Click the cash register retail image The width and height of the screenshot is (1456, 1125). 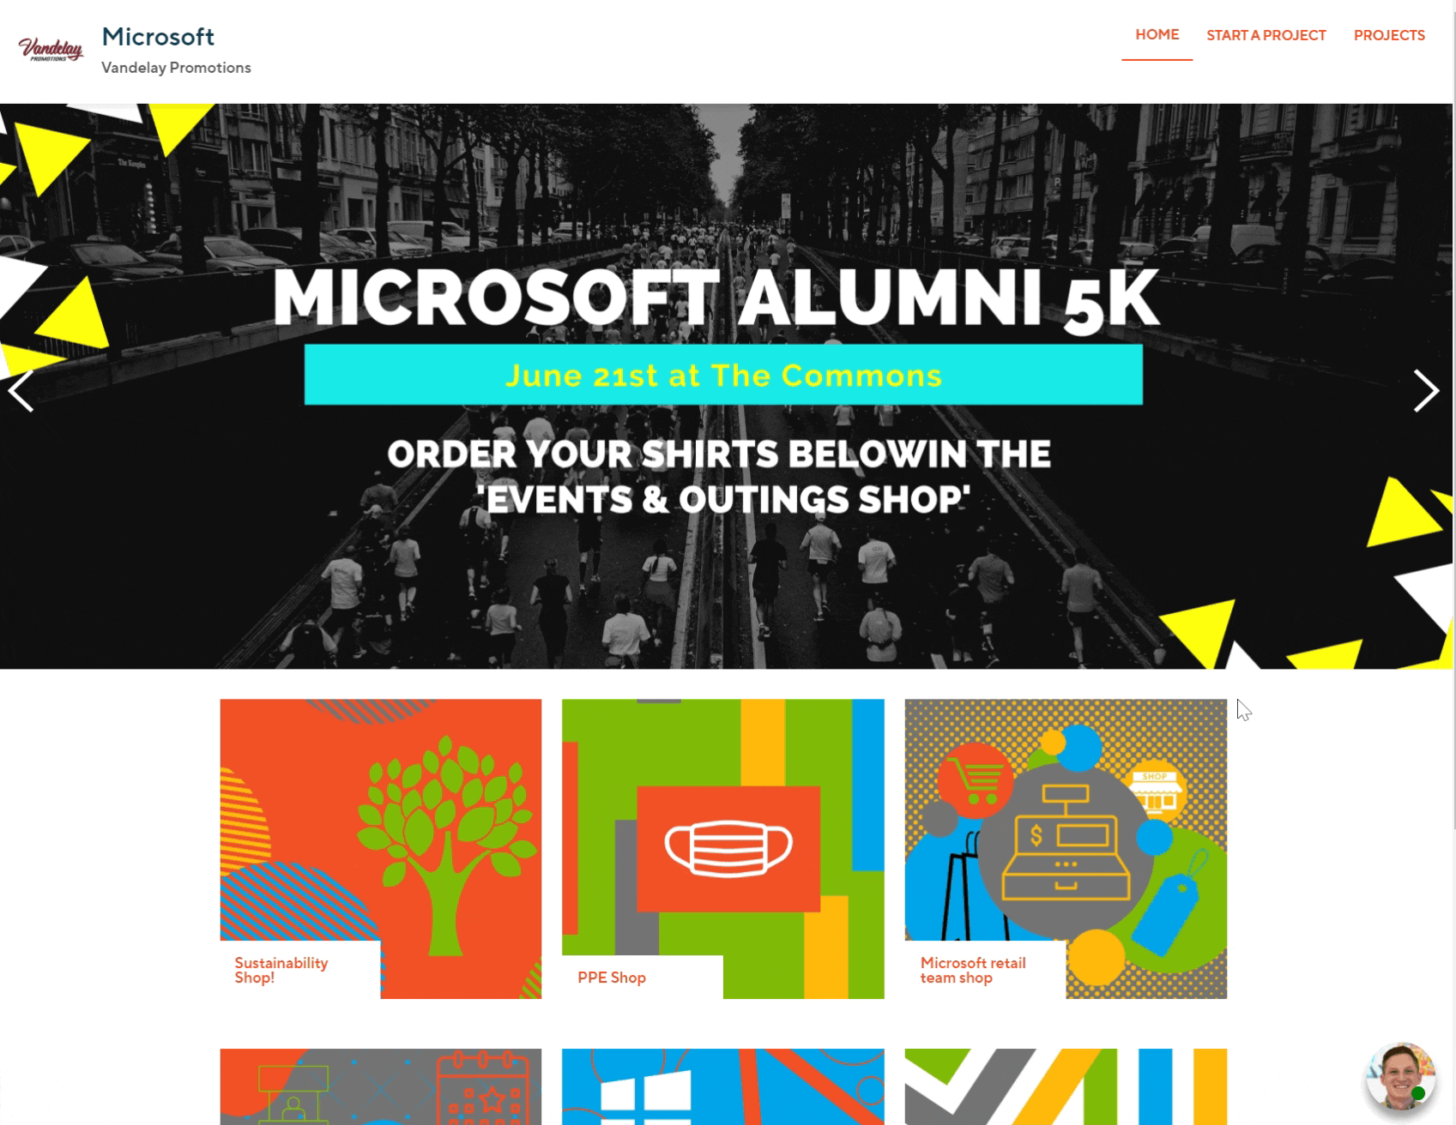tap(1065, 845)
